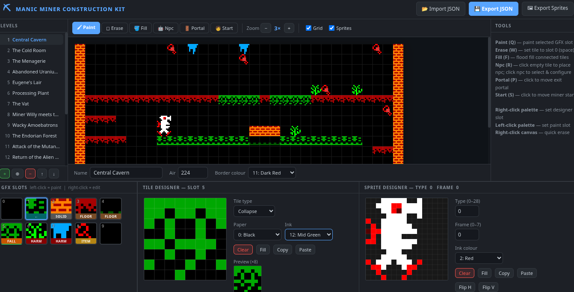Activate the Npc placement tool
The height and width of the screenshot is (292, 574).
(x=166, y=28)
